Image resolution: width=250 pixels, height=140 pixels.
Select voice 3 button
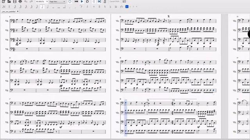[134, 7]
